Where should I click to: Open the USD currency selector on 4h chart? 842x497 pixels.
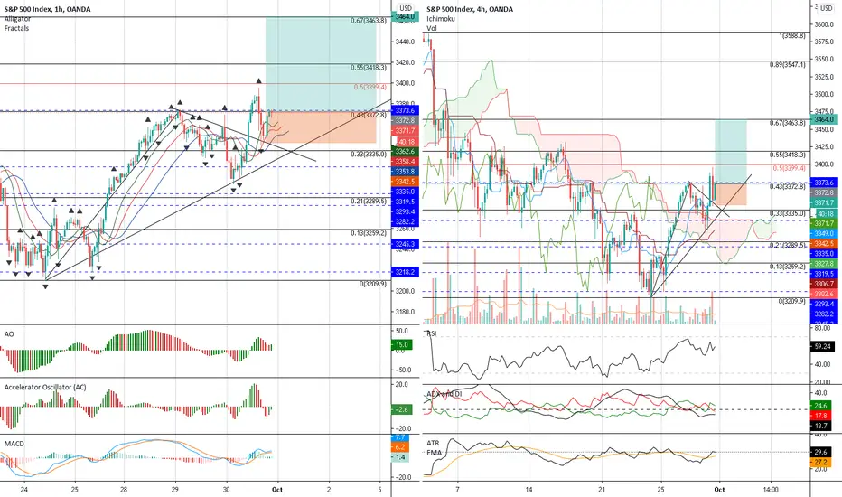[826, 8]
